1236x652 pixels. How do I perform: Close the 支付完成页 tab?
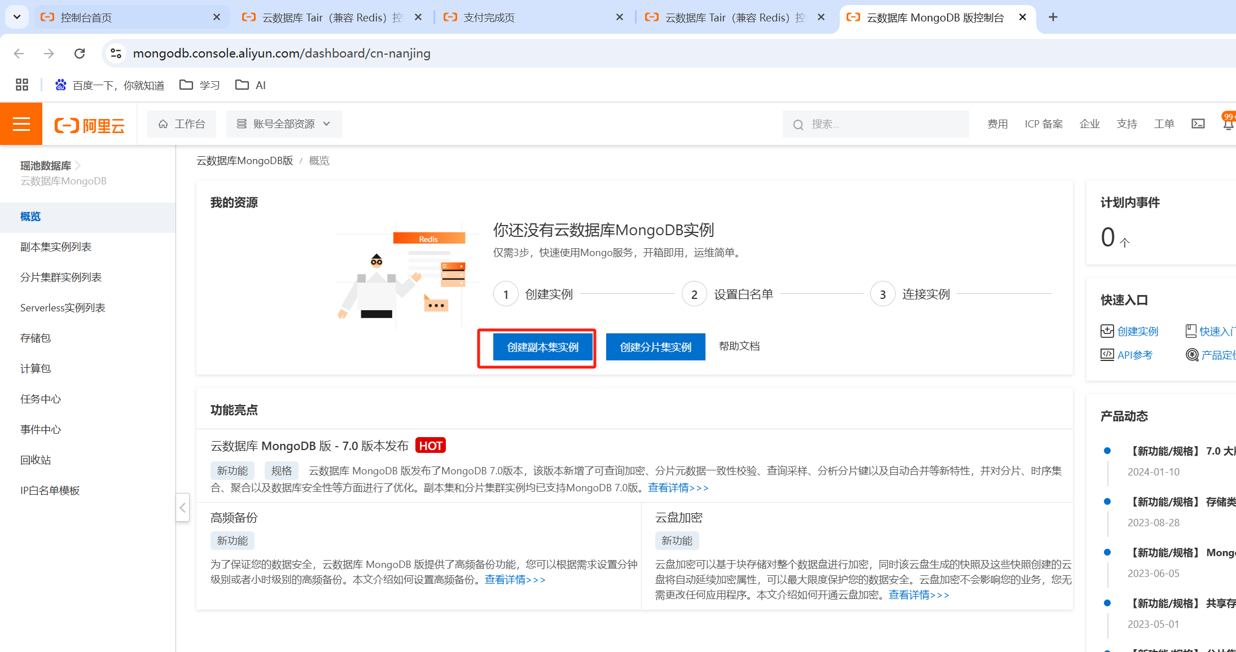(619, 17)
